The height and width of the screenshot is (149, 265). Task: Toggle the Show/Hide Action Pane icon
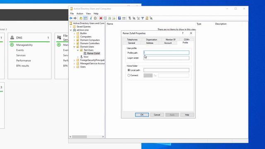click(124, 18)
